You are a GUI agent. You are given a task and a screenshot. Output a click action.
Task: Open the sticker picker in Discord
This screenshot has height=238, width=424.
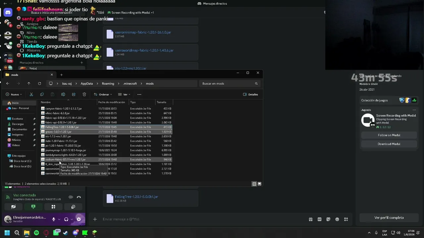(x=328, y=219)
